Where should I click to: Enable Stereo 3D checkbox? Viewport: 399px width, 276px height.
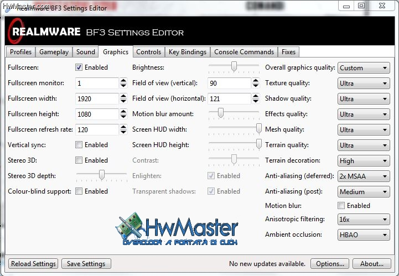79,160
